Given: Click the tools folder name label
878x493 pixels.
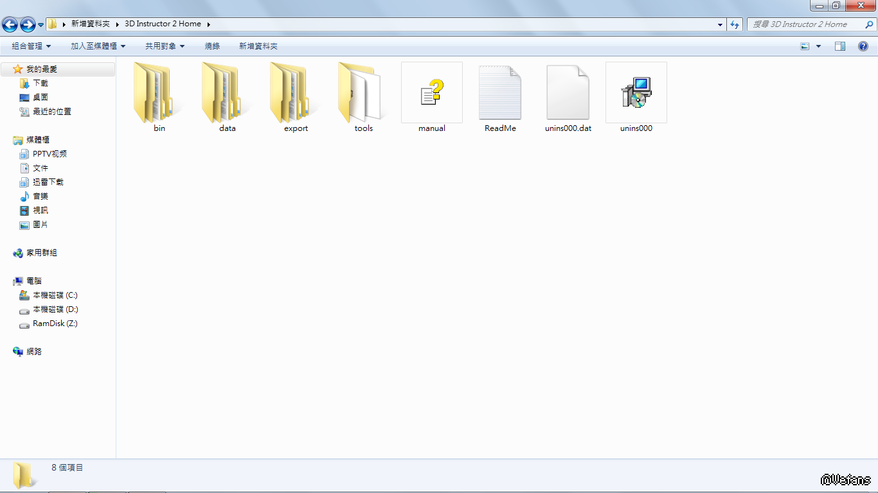Looking at the screenshot, I should (x=364, y=128).
